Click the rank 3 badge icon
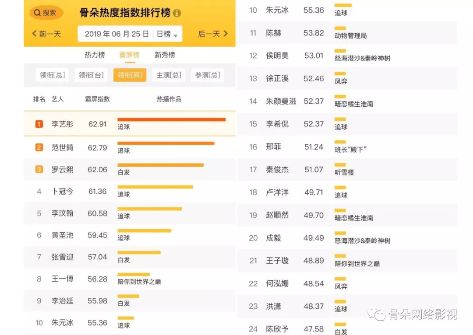 (x=39, y=169)
